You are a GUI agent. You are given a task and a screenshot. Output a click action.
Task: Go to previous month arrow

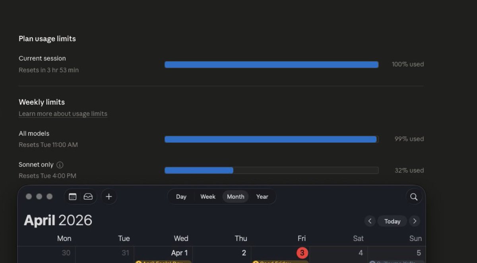pos(370,221)
